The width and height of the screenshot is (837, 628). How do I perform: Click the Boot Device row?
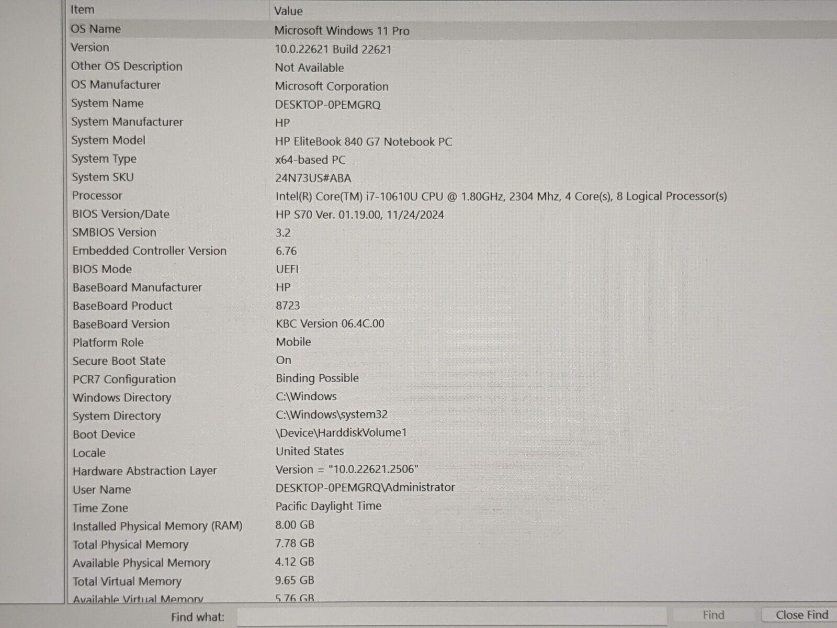click(x=104, y=434)
